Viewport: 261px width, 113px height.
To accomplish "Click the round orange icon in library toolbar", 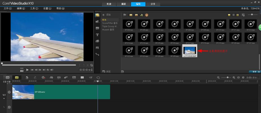I will [147, 15].
